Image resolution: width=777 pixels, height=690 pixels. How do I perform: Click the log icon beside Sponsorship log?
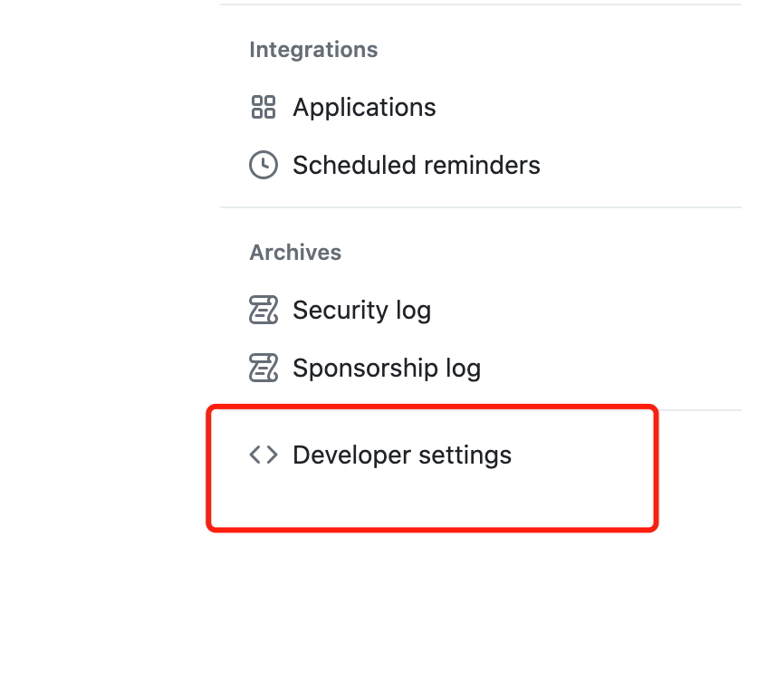click(263, 369)
